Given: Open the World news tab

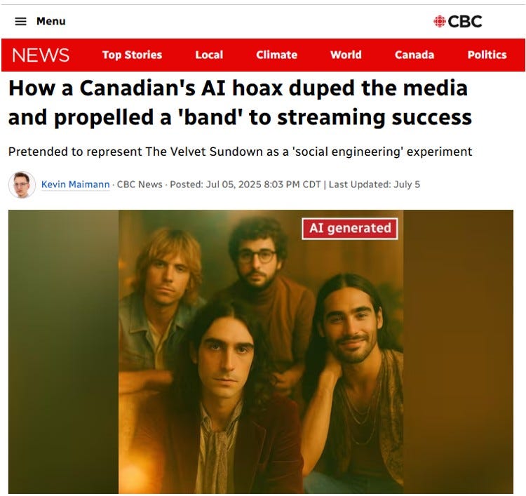Looking at the screenshot, I should coord(346,55).
